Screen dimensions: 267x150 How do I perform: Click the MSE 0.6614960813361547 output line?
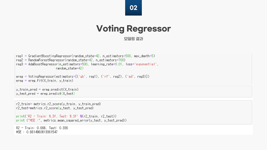click(x=37, y=132)
